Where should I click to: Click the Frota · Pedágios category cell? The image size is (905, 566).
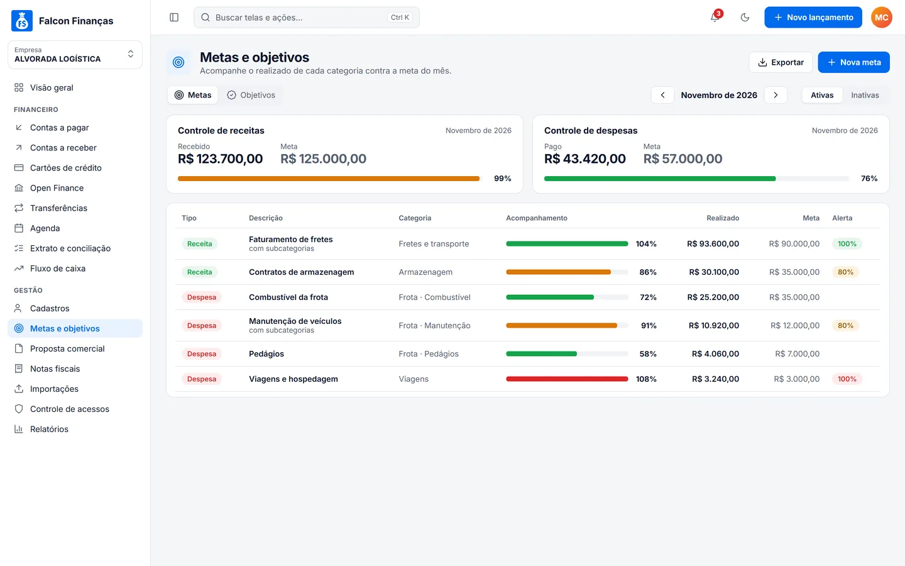429,354
